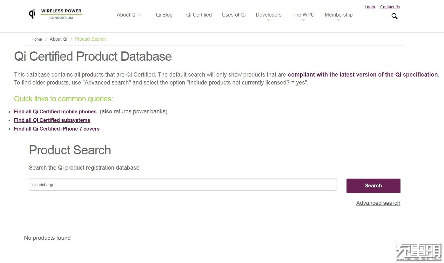The width and height of the screenshot is (444, 263).
Task: Click 'Quick links to common queries:' heading
Action: click(64, 99)
